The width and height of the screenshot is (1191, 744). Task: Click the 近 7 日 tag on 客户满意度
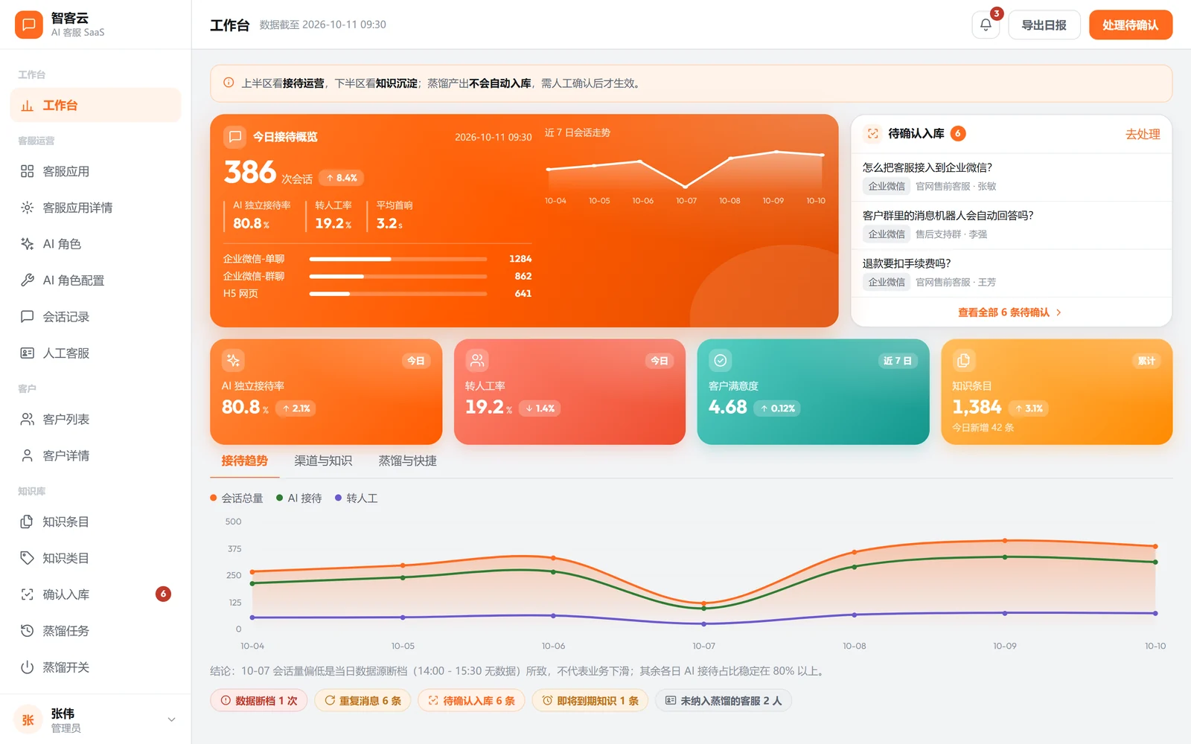click(x=897, y=361)
